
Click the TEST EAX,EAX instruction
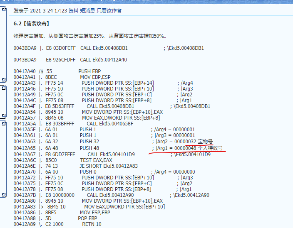tap(96, 160)
